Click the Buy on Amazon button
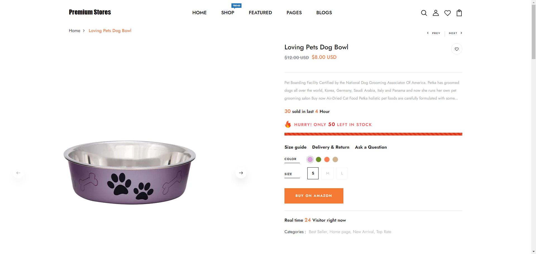This screenshot has width=536, height=254. [314, 196]
